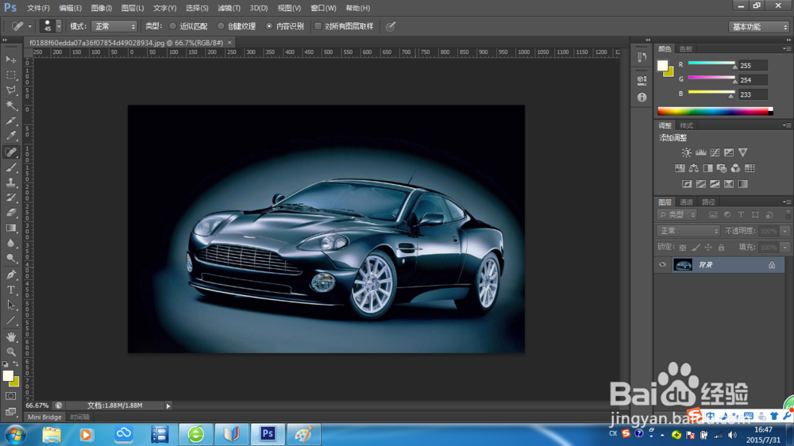
Task: Select the Blur tool
Action: [x=10, y=243]
